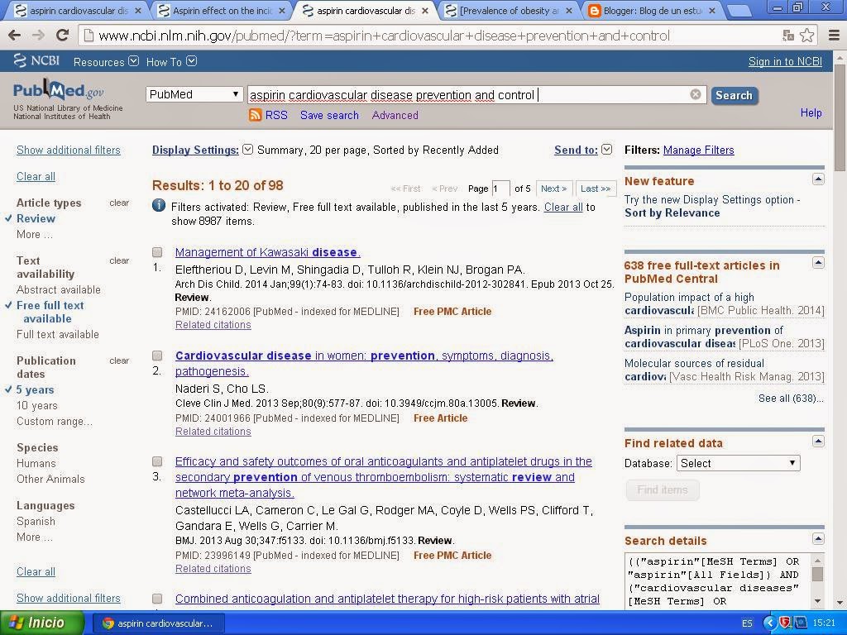Image resolution: width=847 pixels, height=635 pixels.
Task: Switch to Aspirin effect on the incidence tab
Action: pyautogui.click(x=222, y=10)
